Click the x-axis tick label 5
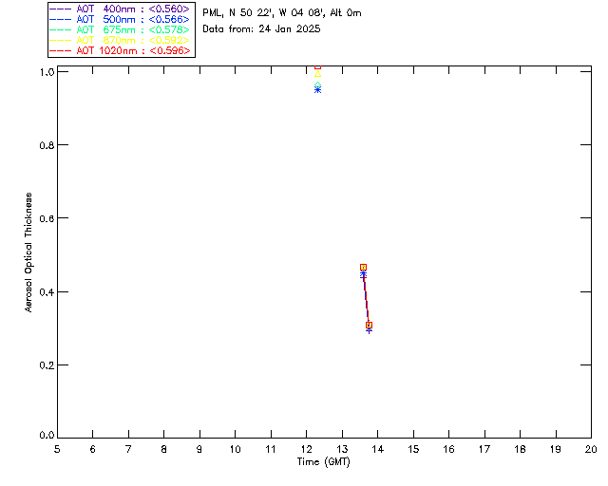 pos(57,449)
